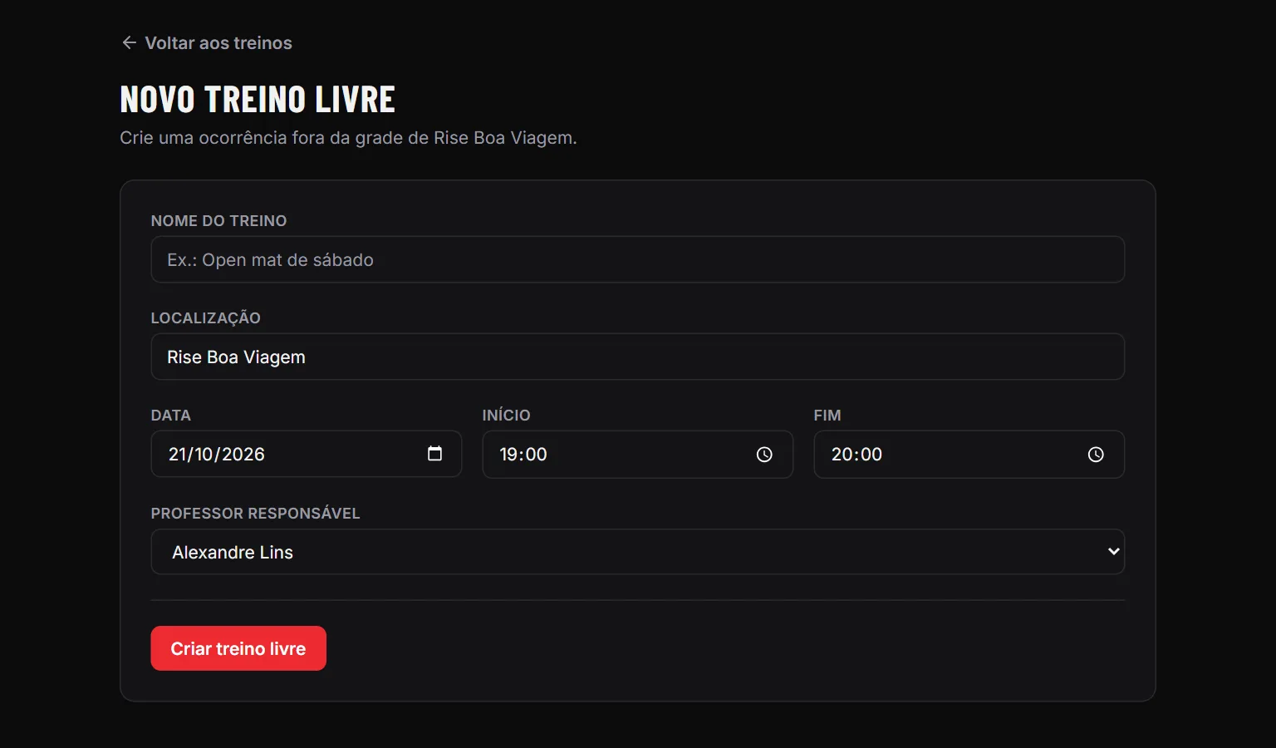
Task: Click the LOCALIZAÇÃO label
Action: tap(205, 317)
